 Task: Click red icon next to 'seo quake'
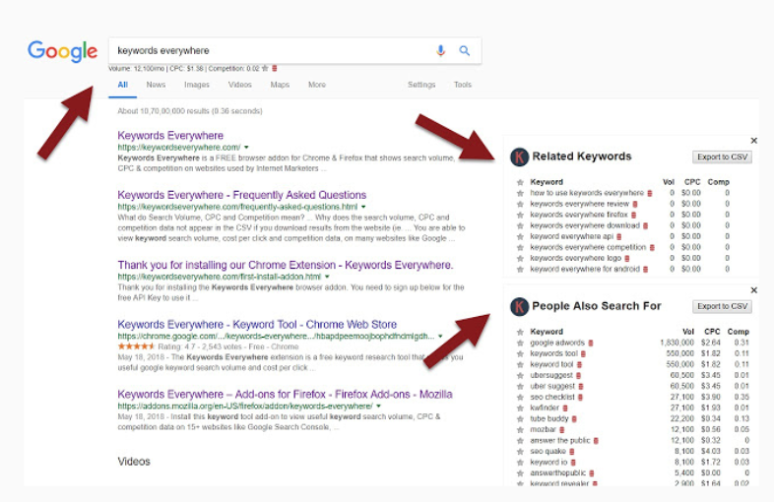[571, 452]
